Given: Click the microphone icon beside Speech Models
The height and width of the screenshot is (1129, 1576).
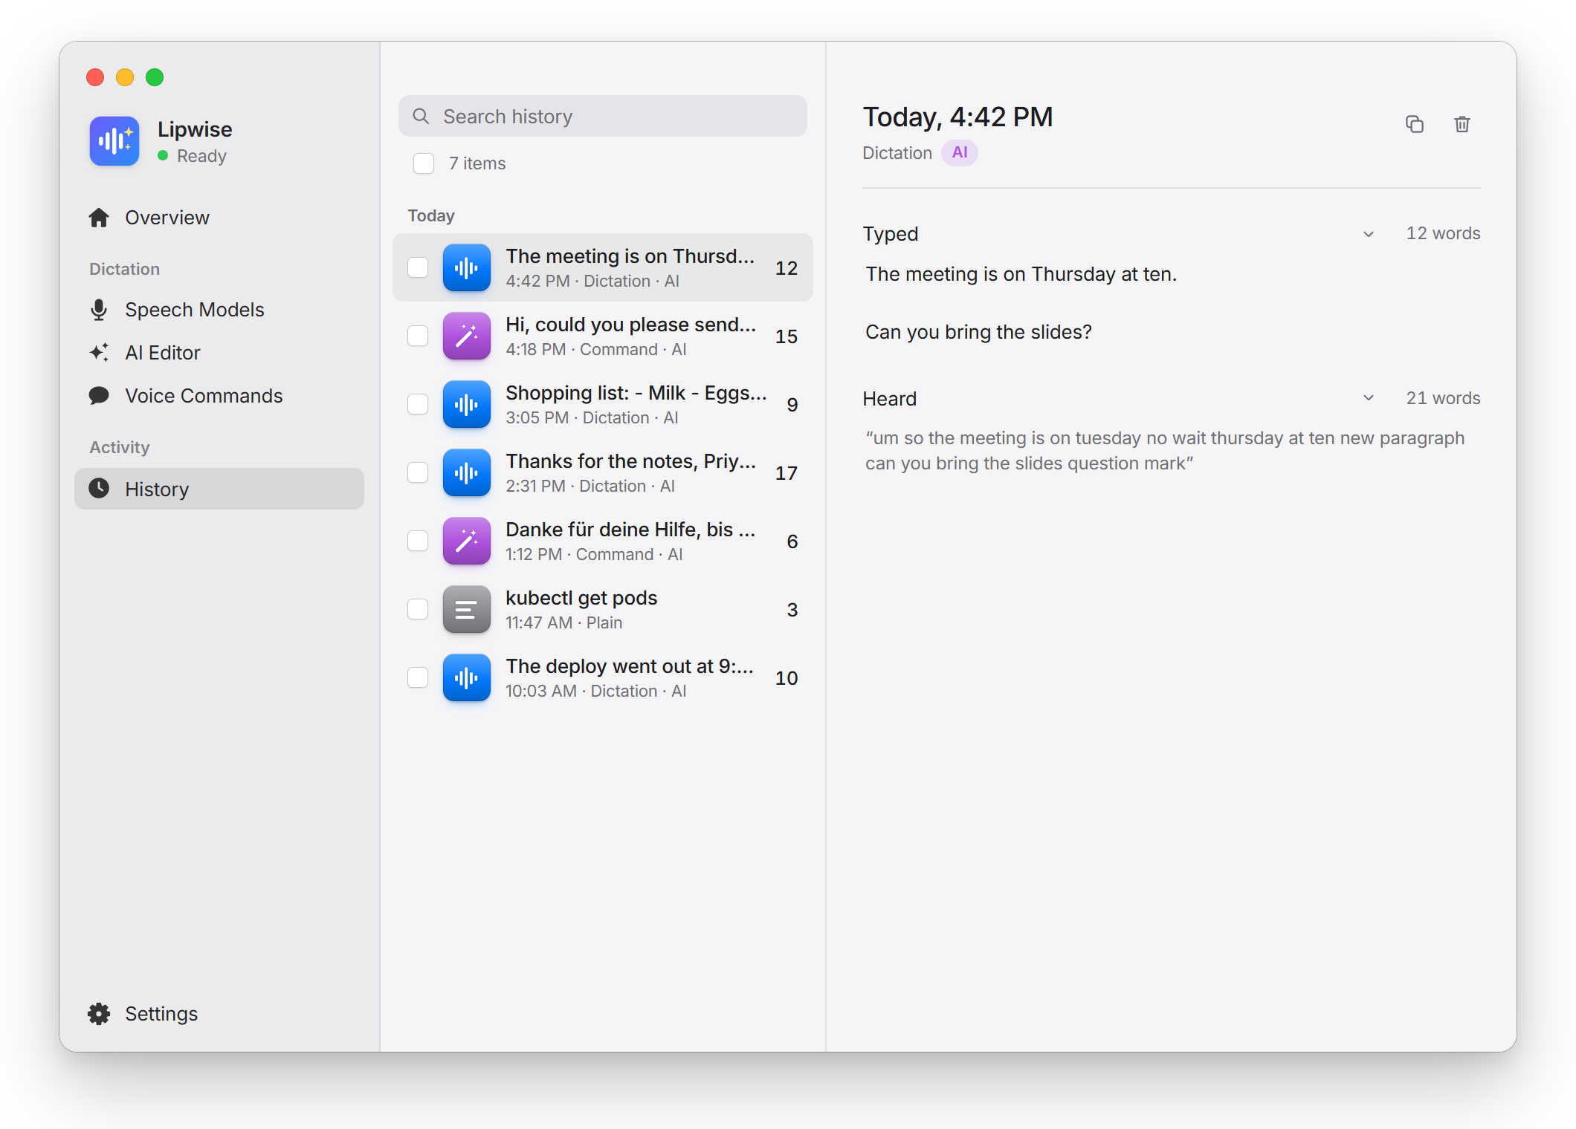Looking at the screenshot, I should coord(99,310).
